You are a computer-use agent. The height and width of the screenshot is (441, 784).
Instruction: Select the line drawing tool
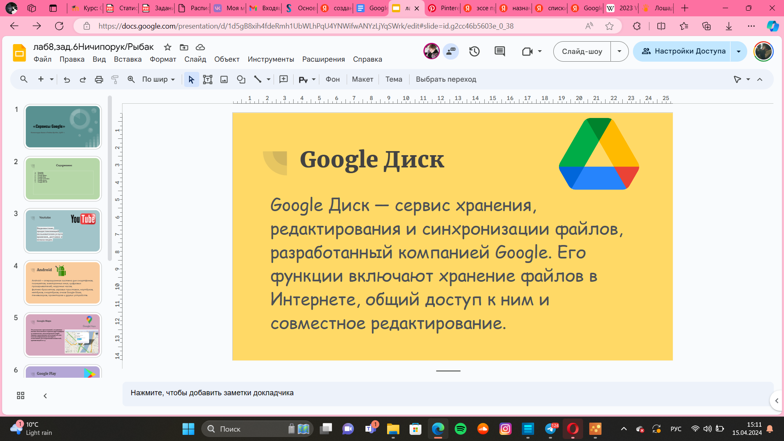pyautogui.click(x=257, y=79)
